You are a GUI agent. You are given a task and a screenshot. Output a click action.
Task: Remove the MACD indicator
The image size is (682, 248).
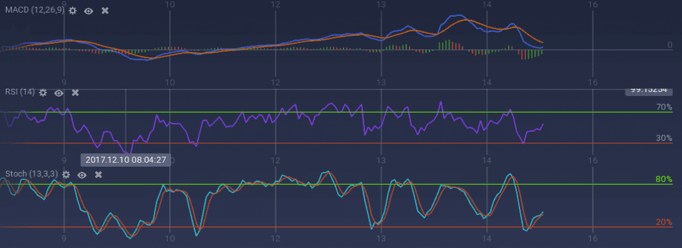tap(105, 11)
